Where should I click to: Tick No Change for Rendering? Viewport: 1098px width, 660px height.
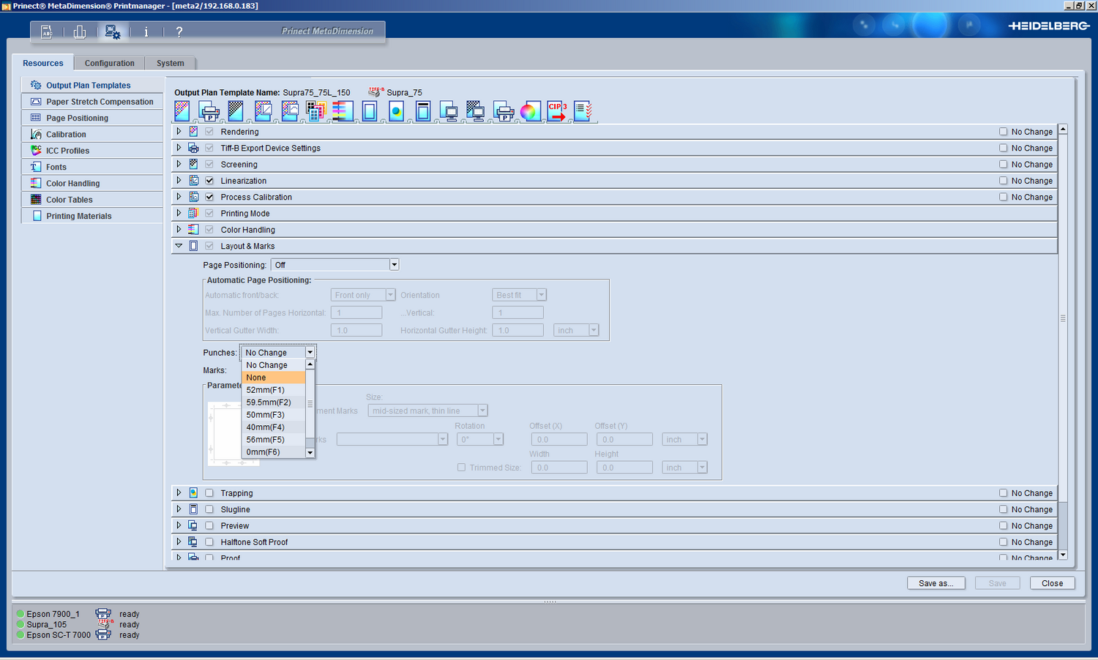(1004, 132)
